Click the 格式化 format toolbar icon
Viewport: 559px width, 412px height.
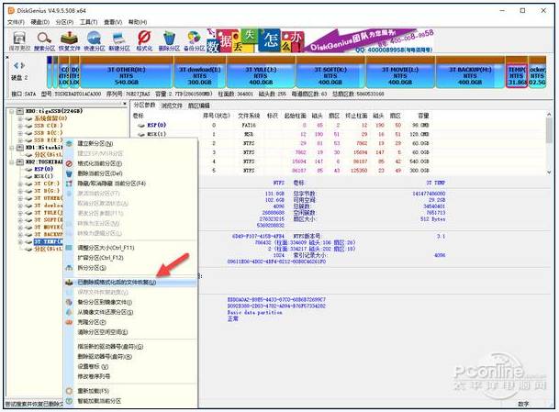(144, 38)
